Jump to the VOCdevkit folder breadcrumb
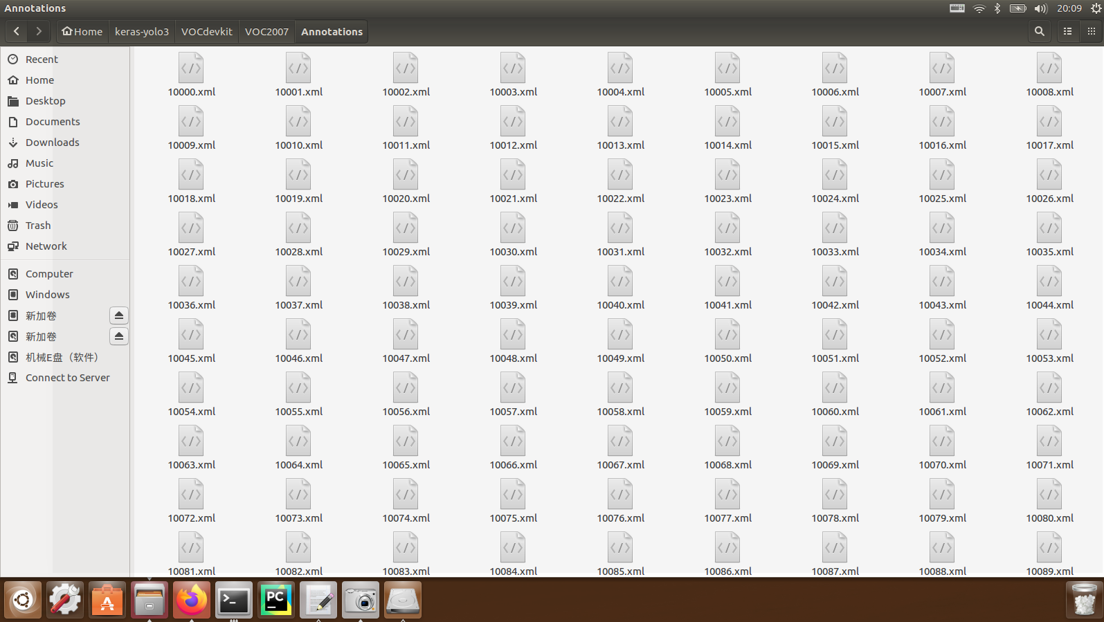 coord(207,31)
